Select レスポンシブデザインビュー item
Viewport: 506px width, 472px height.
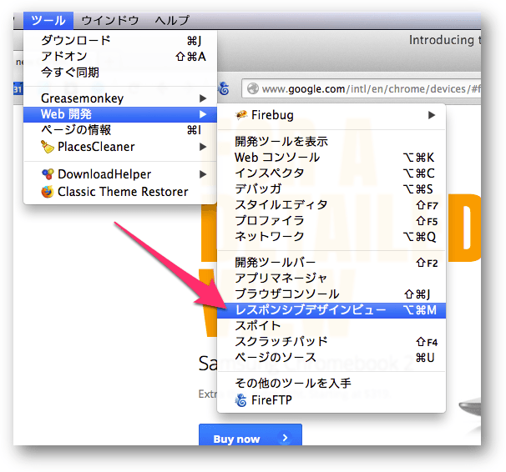point(331,310)
